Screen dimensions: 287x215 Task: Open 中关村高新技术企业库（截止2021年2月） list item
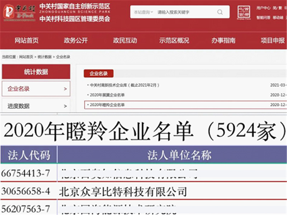[124, 85]
